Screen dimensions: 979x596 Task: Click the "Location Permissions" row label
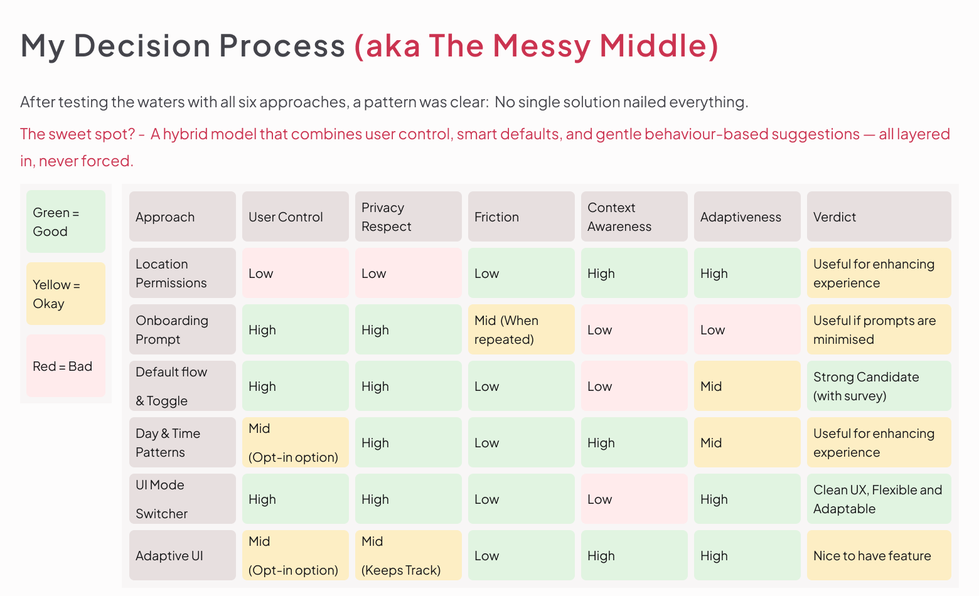click(x=182, y=273)
